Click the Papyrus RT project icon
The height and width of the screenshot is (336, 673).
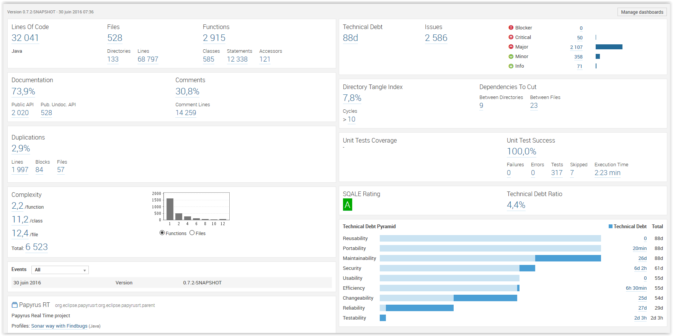click(15, 305)
